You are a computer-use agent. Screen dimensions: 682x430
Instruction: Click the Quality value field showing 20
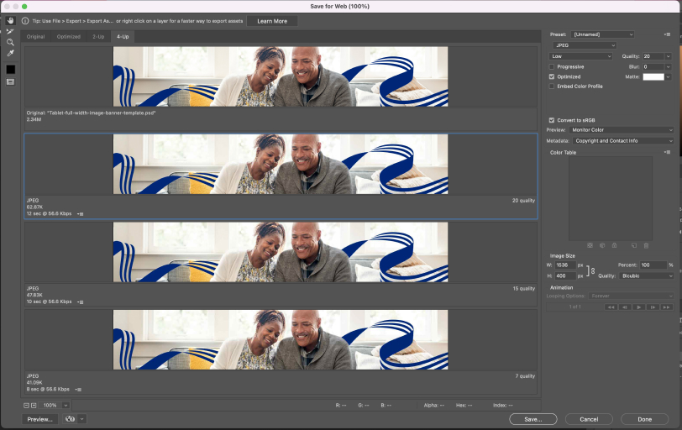pyautogui.click(x=653, y=56)
